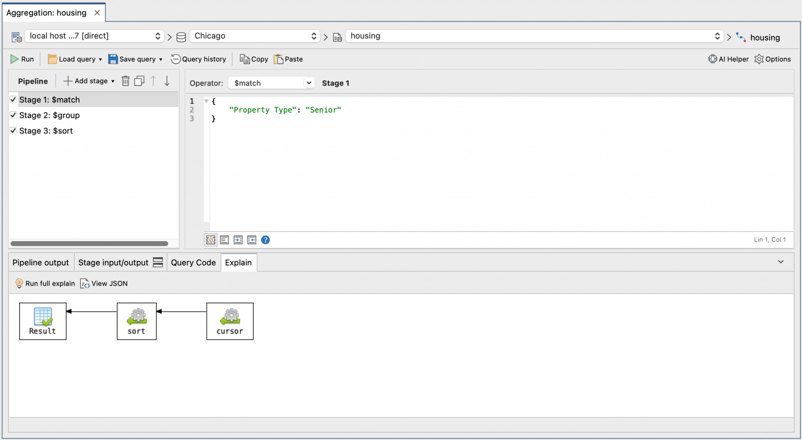
Task: Delete the selected stage with trash icon
Action: (x=125, y=81)
